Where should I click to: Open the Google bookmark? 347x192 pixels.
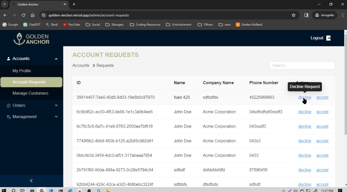[x=10, y=24]
